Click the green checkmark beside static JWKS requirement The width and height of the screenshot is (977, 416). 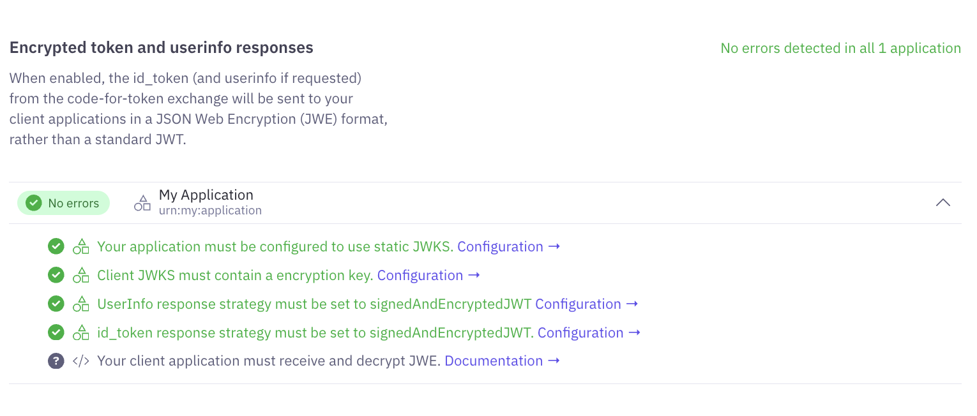[56, 246]
